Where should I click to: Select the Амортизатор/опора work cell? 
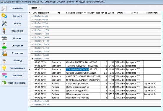click(77, 84)
